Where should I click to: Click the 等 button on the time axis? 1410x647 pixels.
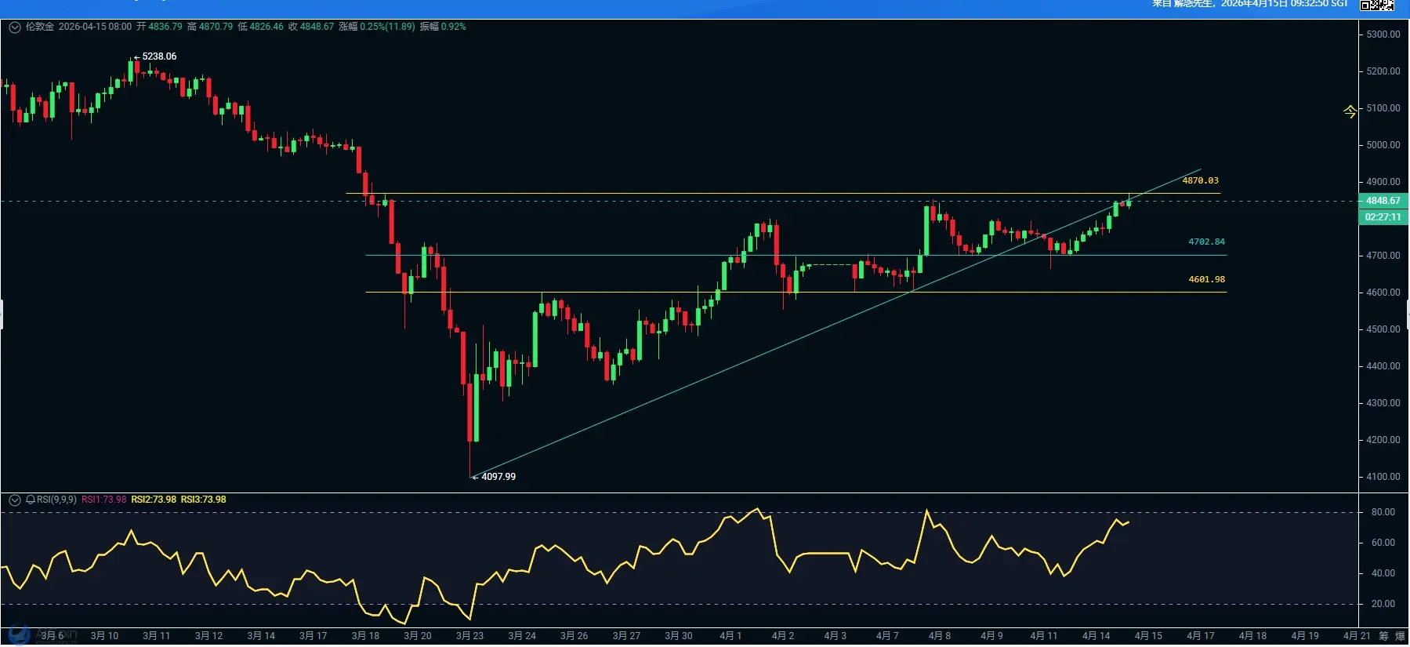point(1383,636)
